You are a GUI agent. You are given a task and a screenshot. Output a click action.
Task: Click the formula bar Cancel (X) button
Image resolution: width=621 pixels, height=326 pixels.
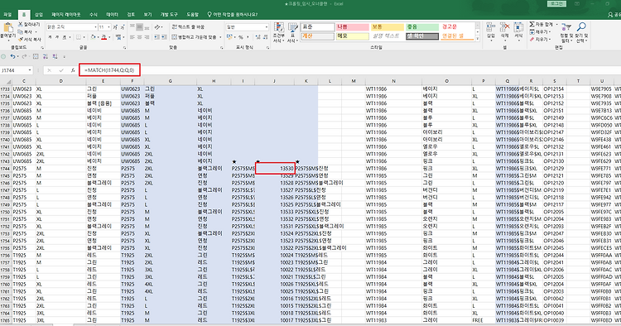click(49, 70)
